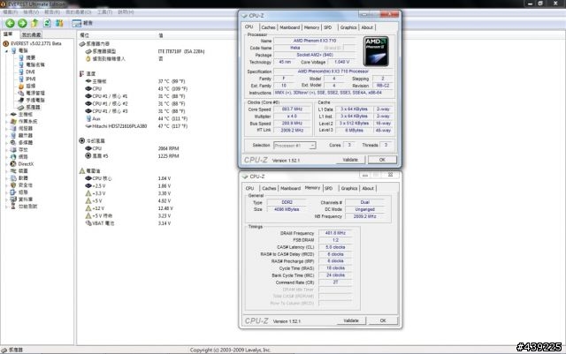The width and height of the screenshot is (566, 354).
Task: Click the VBAT battery icon
Action: (x=88, y=223)
